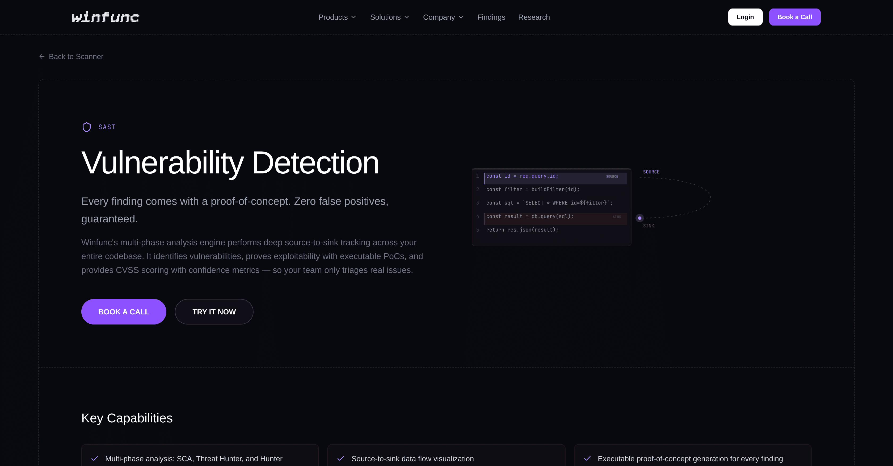Click the SAST shield icon

click(x=86, y=127)
